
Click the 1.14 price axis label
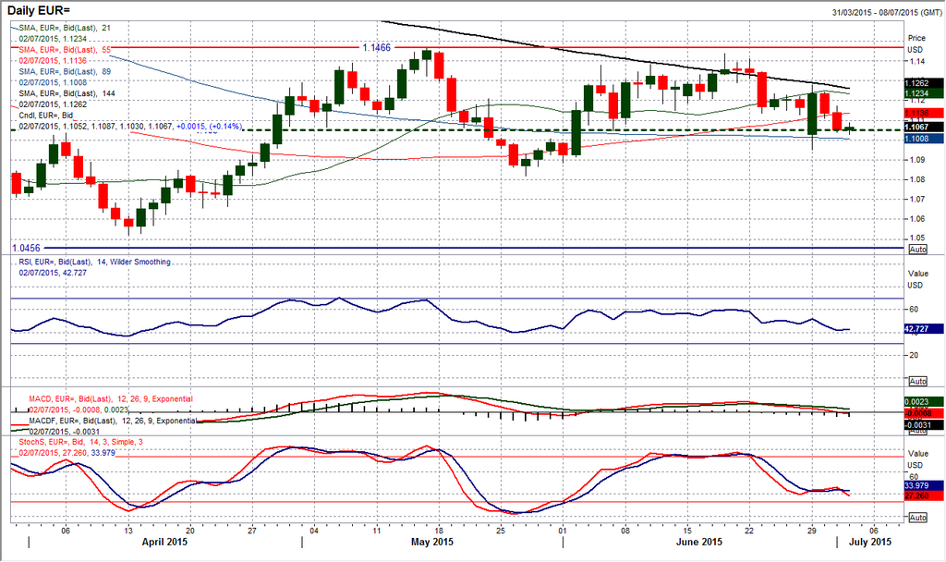pyautogui.click(x=916, y=61)
